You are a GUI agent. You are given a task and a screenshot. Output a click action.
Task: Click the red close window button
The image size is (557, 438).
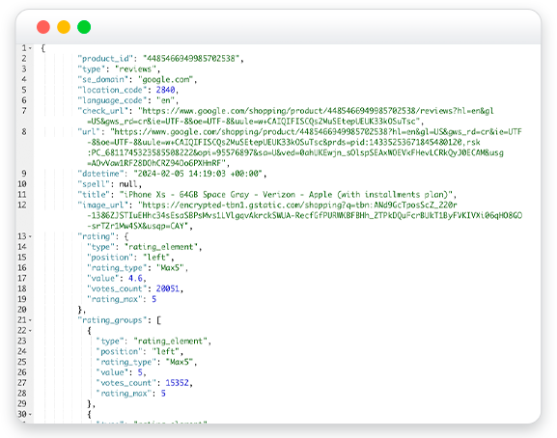tap(43, 27)
